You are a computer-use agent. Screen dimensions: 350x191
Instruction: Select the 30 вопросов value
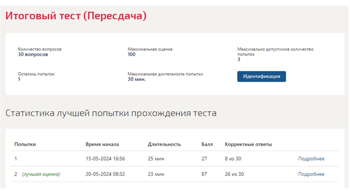pos(33,54)
